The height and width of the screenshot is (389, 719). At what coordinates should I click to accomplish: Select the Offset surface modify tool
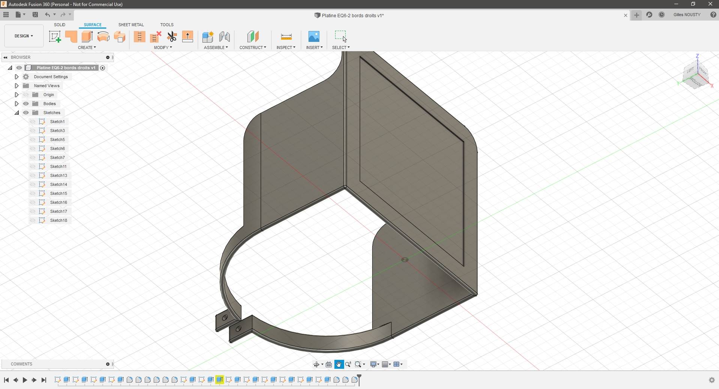139,37
